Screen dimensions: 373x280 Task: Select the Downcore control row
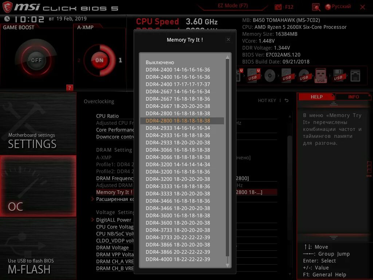coord(115,137)
